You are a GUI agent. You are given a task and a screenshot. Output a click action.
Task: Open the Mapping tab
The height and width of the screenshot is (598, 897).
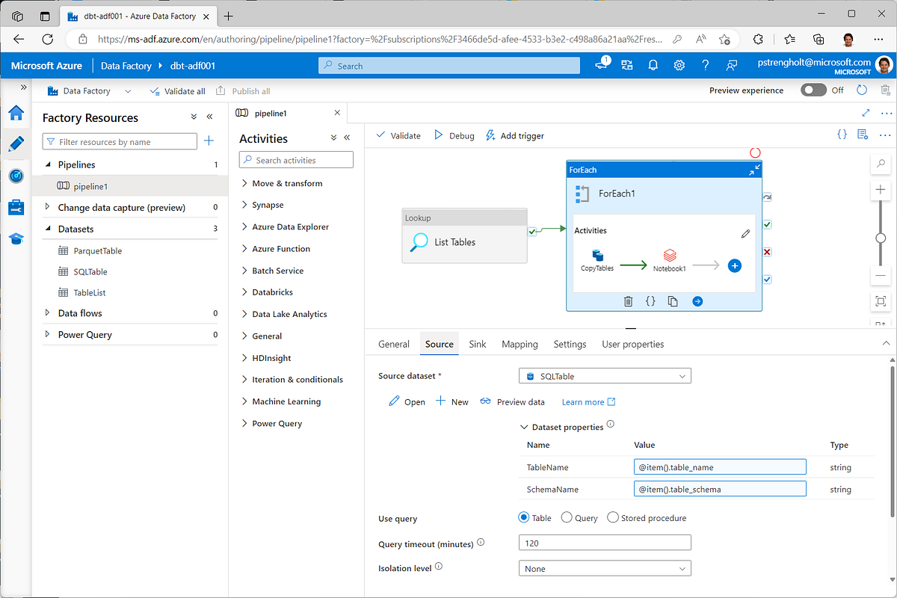519,344
